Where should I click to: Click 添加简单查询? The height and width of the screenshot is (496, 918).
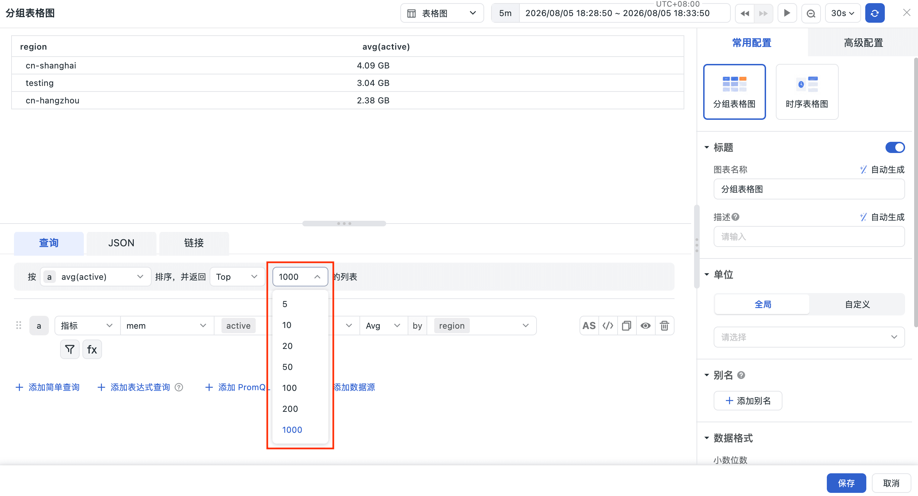coord(48,387)
